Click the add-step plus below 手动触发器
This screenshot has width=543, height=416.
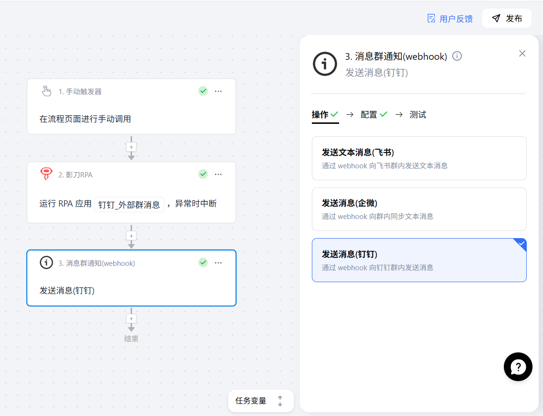click(x=131, y=147)
